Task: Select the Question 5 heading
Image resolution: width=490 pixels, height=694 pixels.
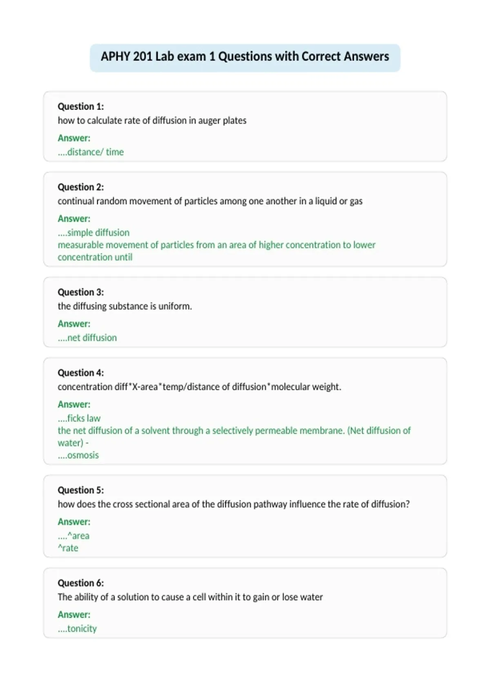Action: (x=81, y=490)
